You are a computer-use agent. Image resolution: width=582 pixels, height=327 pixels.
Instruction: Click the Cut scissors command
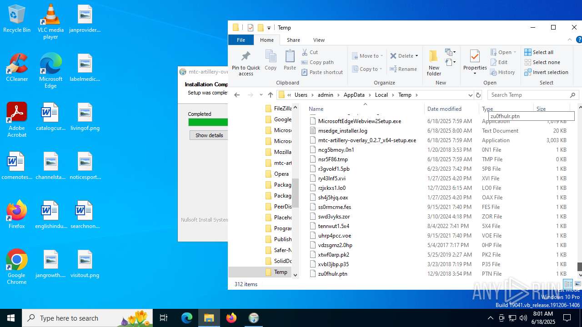coord(310,52)
